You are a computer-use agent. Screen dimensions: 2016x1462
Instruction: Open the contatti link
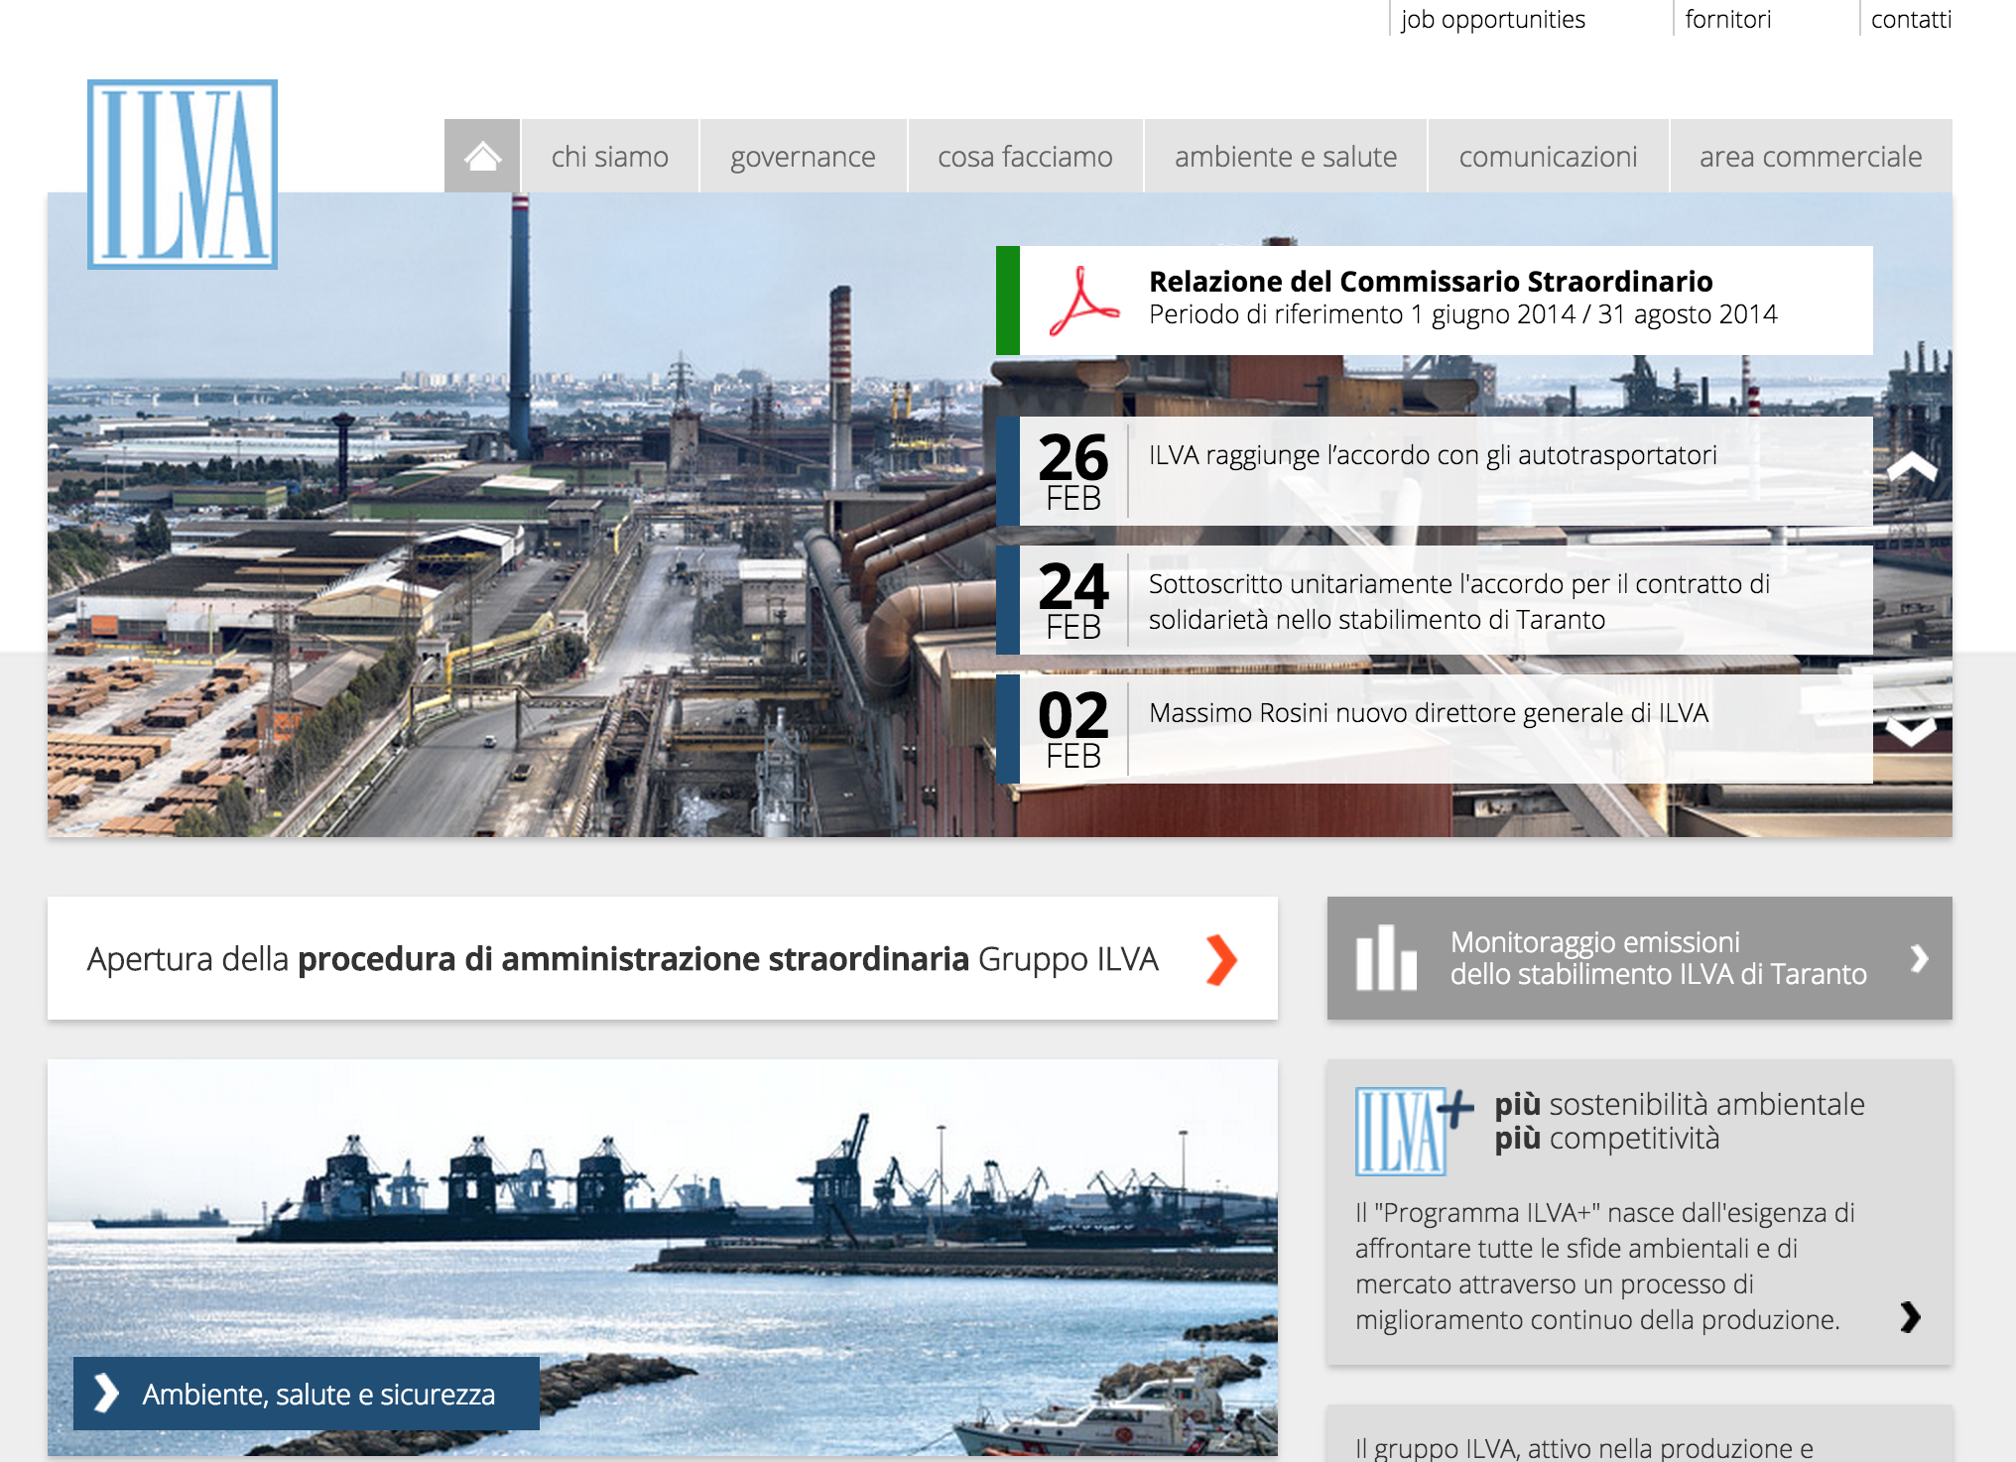pos(1911,19)
